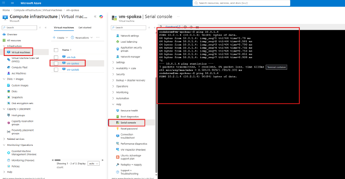The image size is (345, 179).
Task: Open the Azure portal hamburger menu
Action: click(13, 3)
